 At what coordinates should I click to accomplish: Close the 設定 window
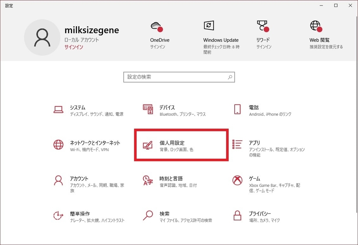coord(350,6)
